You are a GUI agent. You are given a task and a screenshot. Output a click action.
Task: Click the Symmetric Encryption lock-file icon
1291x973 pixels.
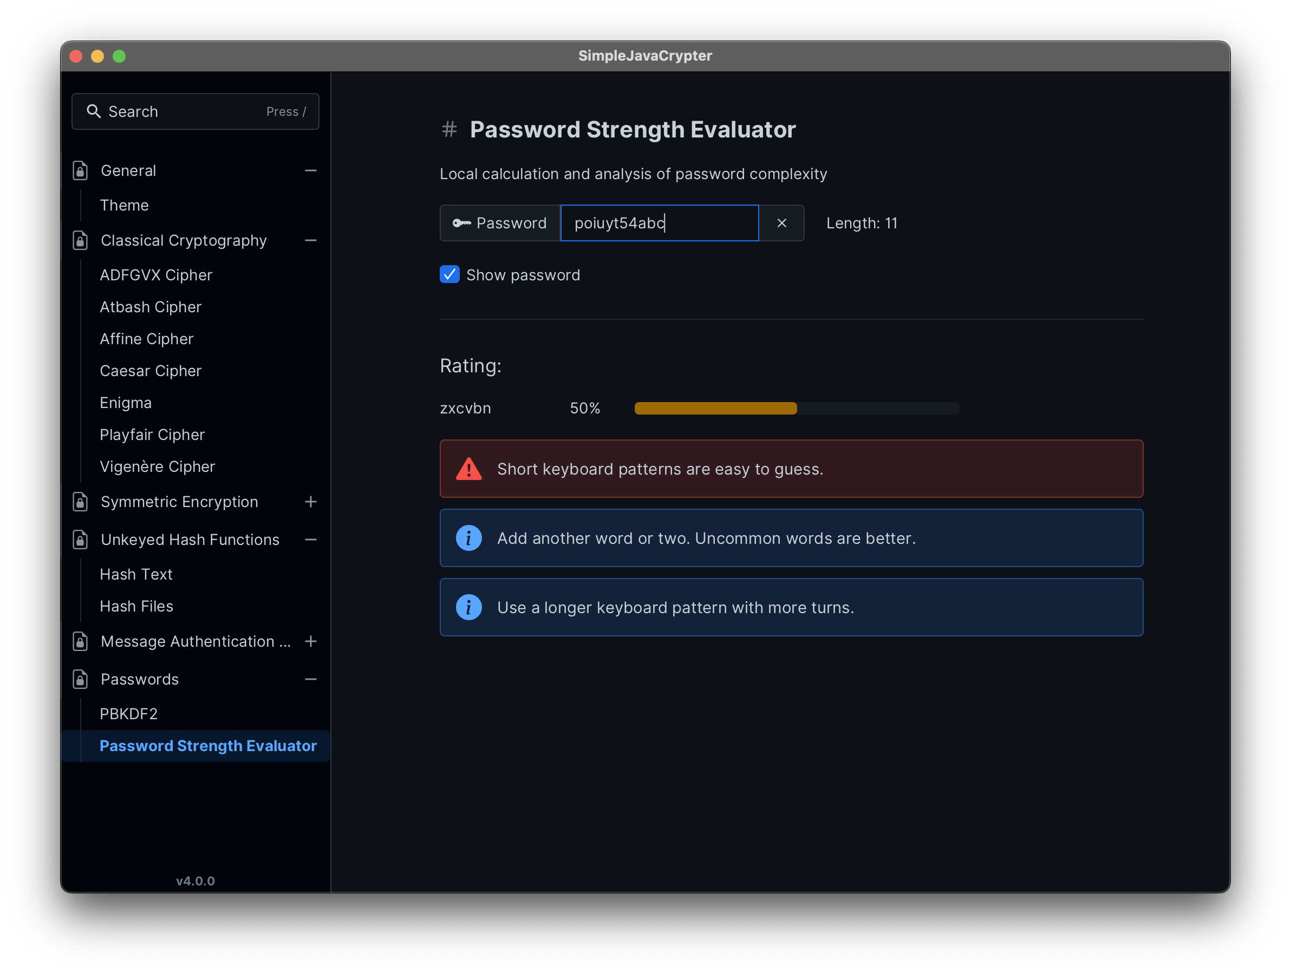81,502
